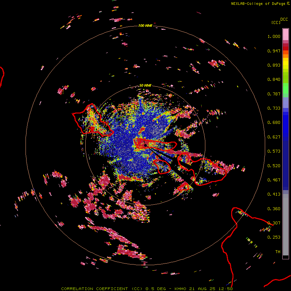
Task: Select the 0.893 scale value
Action: pos(274,65)
